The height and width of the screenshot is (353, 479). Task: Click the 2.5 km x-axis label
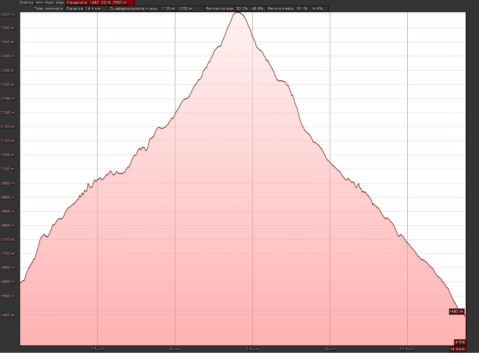pos(98,349)
